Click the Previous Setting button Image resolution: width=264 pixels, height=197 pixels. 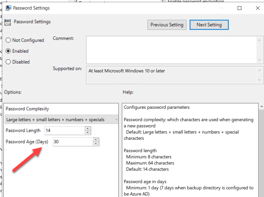pyautogui.click(x=167, y=25)
